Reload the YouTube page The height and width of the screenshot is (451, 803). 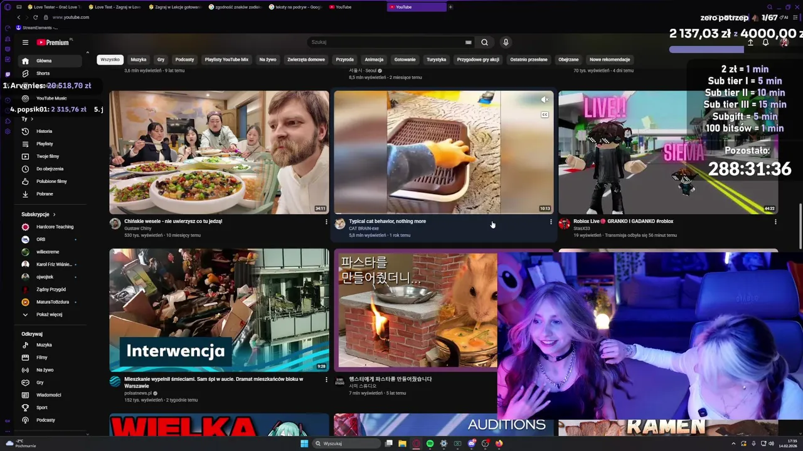[x=35, y=18]
